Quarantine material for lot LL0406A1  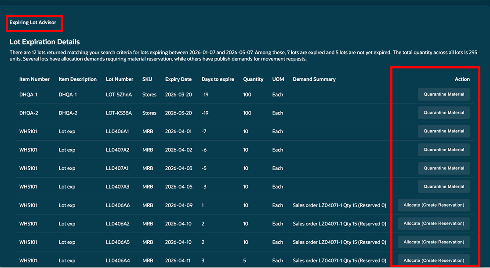click(444, 131)
